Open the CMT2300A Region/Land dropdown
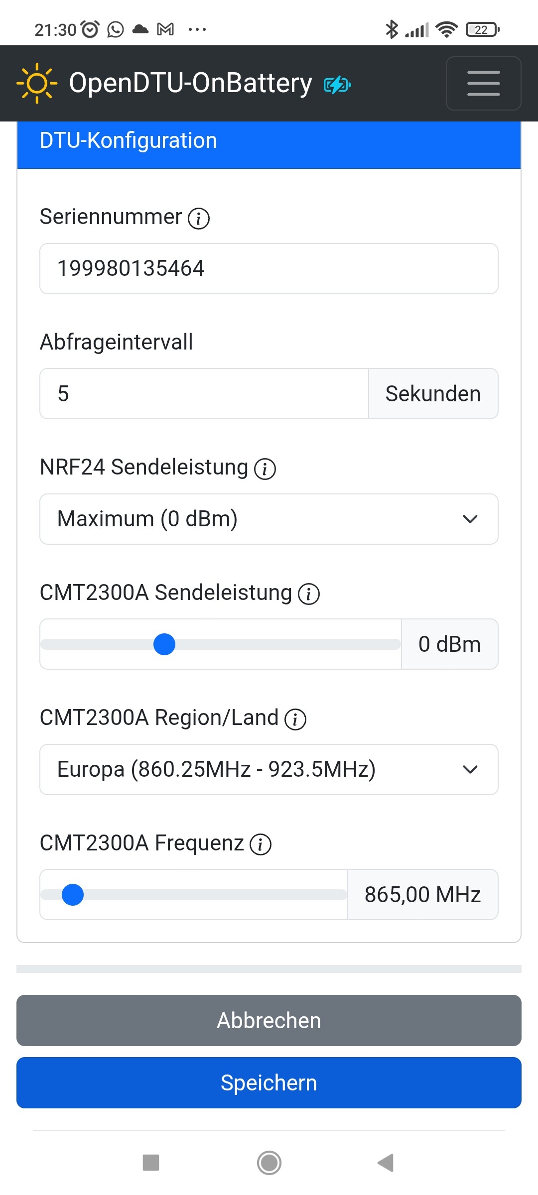Image resolution: width=538 pixels, height=1195 pixels. coord(269,769)
